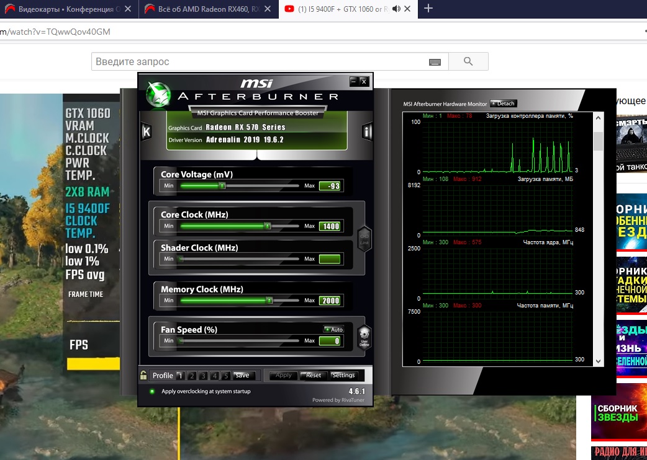This screenshot has height=460, width=647.
Task: Click the 4.6.1 version number
Action: click(x=356, y=391)
